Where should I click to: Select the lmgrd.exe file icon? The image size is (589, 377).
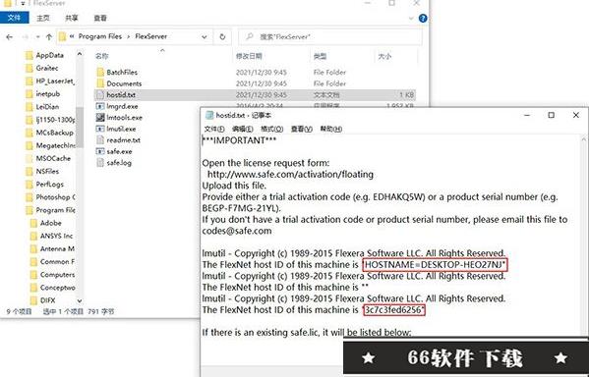(100, 106)
